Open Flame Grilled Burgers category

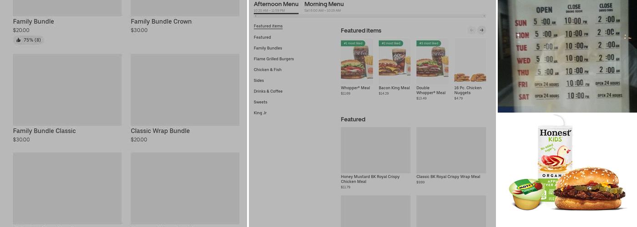(273, 59)
